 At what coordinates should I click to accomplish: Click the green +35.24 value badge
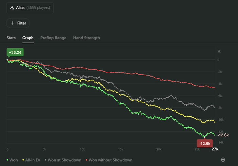point(15,52)
